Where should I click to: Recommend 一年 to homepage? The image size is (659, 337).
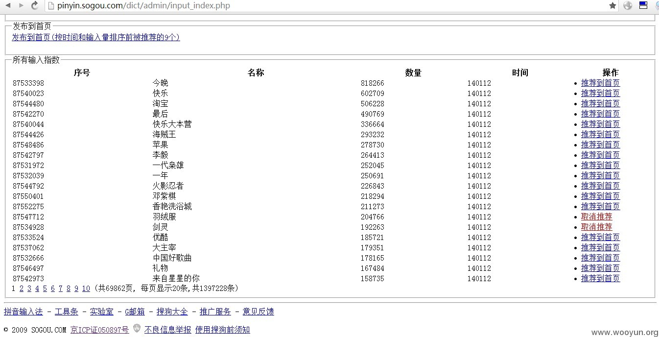coord(600,175)
